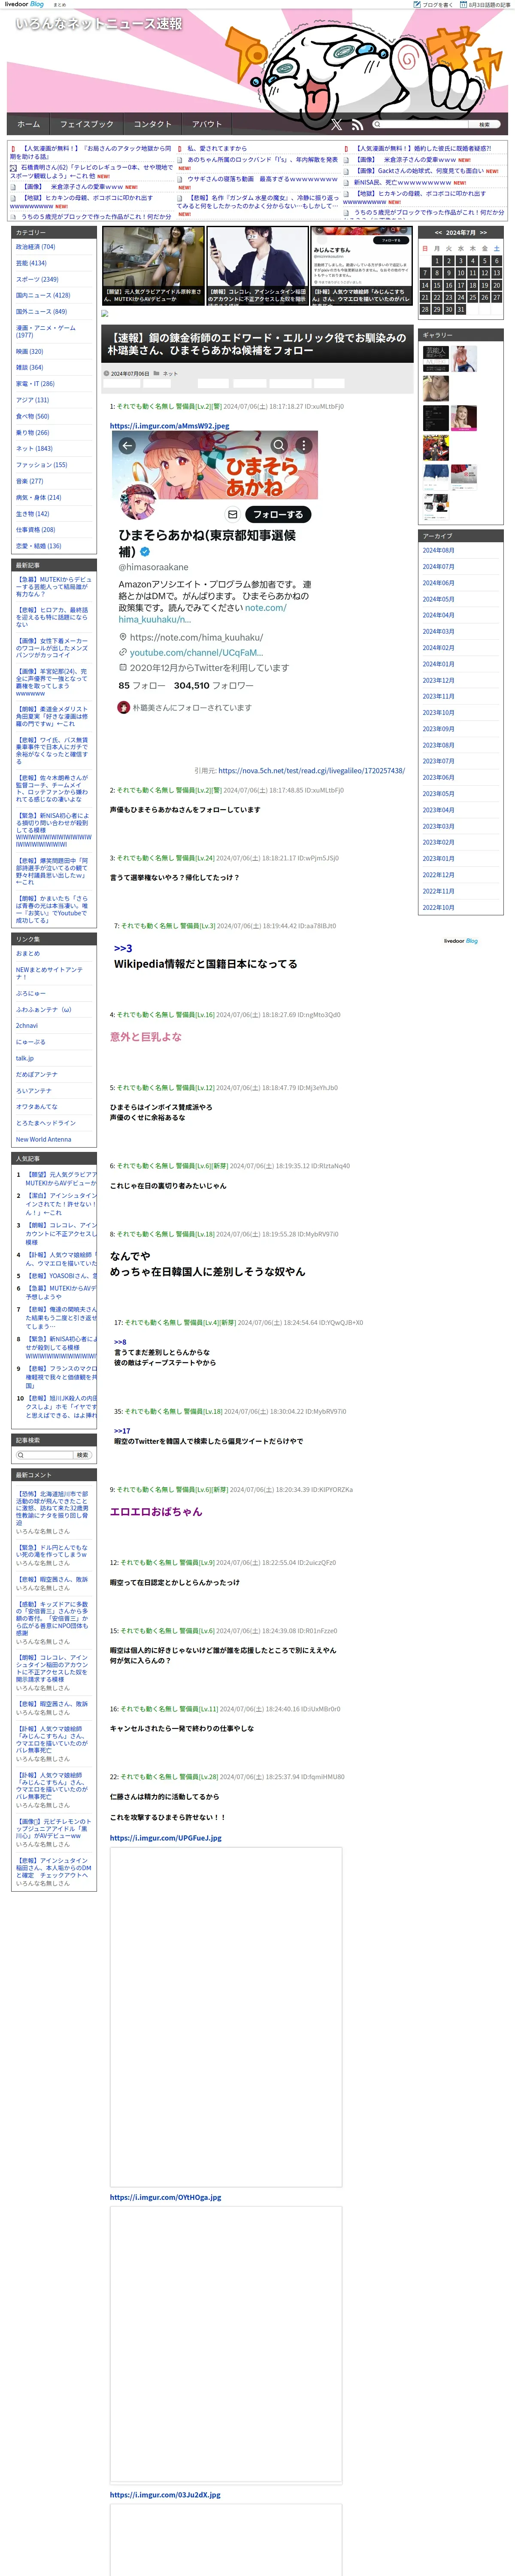515x2576 pixels.
Task: Click the >>3 reply anchor
Action: [123, 948]
